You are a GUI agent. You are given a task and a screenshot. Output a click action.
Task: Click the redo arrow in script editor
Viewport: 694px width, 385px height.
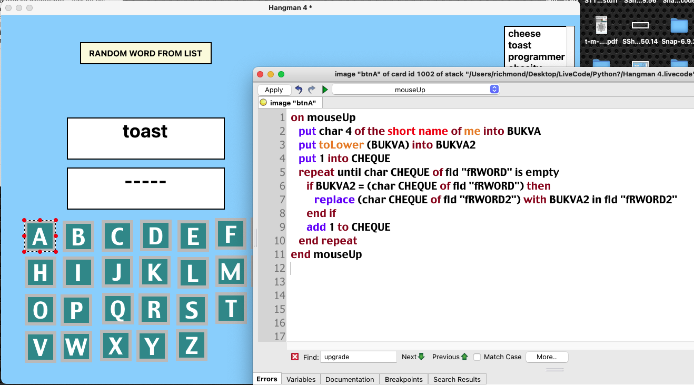coord(312,90)
